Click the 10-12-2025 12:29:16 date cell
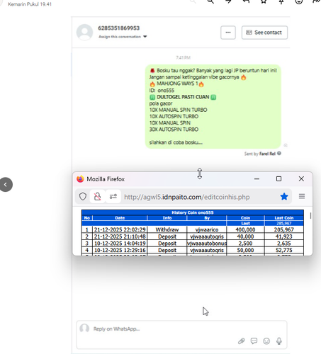321x354 pixels. coord(120,250)
